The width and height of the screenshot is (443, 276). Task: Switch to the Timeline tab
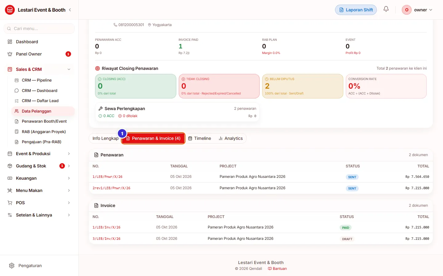[x=200, y=138]
